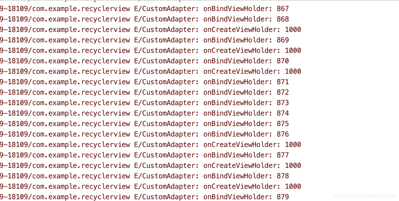Select the onBindViewHolder: 877 entry
The width and height of the screenshot is (399, 201).
pyautogui.click(x=144, y=155)
